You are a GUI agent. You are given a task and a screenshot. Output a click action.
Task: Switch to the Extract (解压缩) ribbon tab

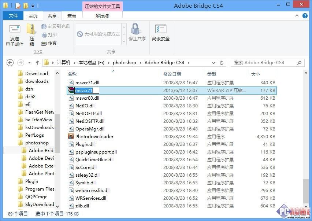pos(102,16)
